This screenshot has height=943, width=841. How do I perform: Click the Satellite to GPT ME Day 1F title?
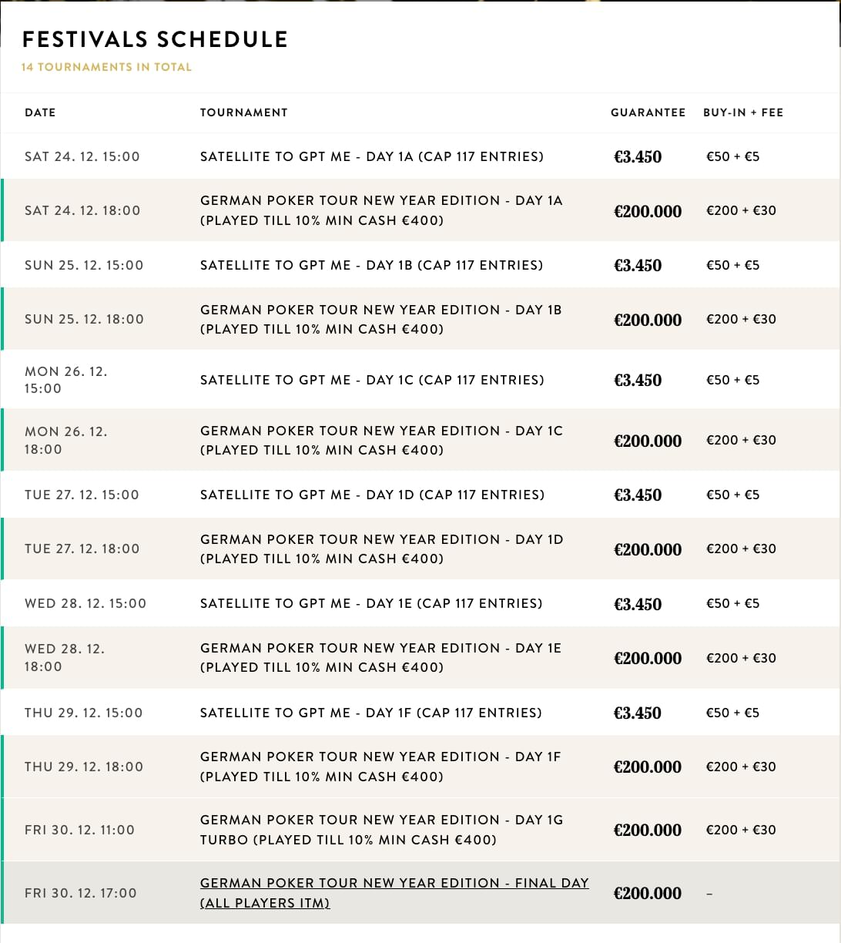point(370,713)
